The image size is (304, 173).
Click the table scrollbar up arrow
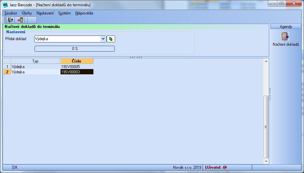[x=266, y=61]
